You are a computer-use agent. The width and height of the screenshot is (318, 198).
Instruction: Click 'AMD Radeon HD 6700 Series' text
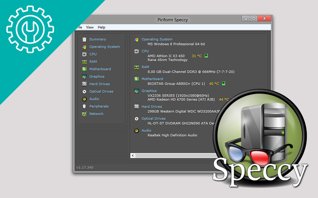coord(172,100)
